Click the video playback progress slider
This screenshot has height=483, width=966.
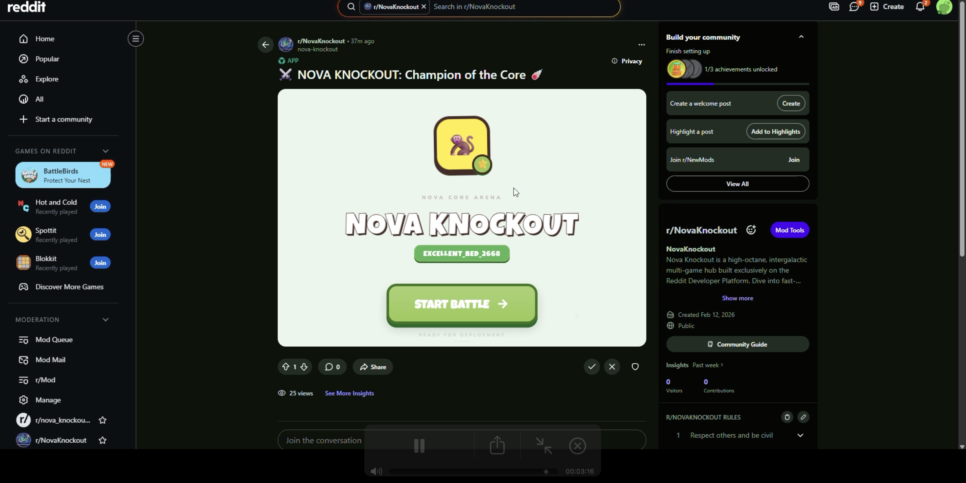tap(472, 471)
